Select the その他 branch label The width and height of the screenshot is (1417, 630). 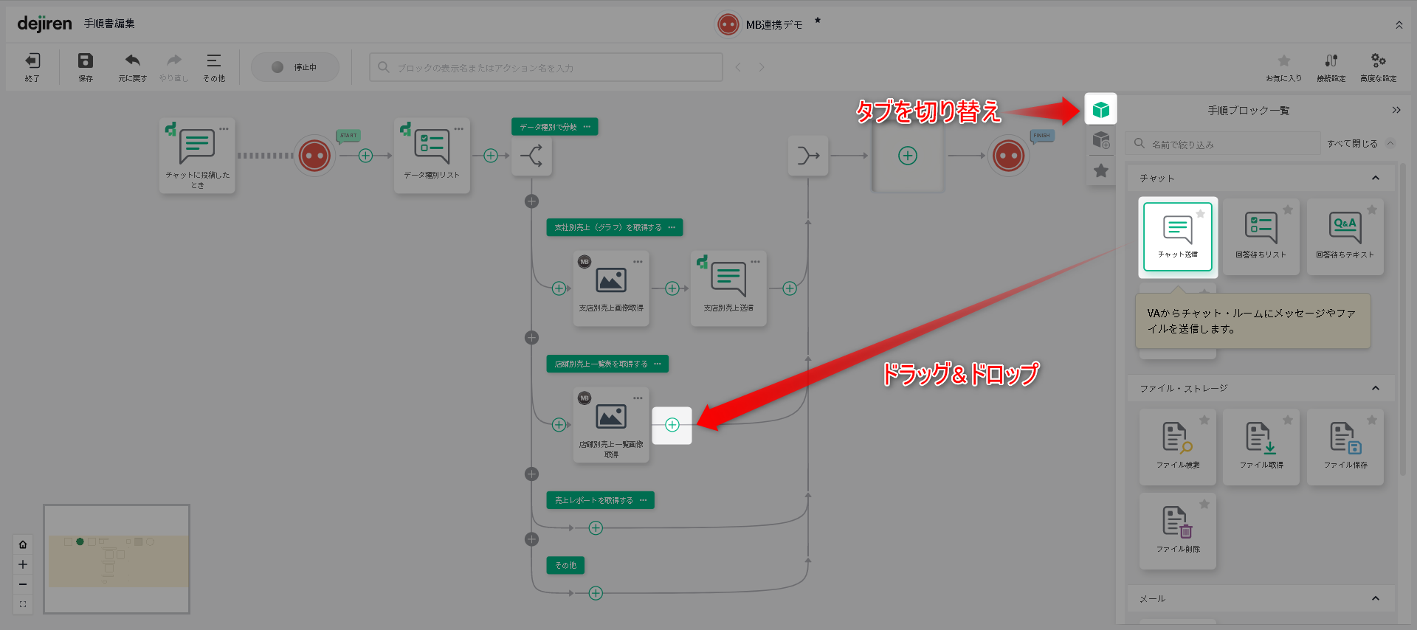click(x=565, y=565)
